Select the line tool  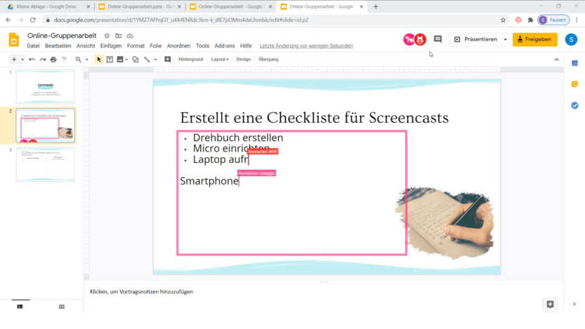tap(147, 59)
